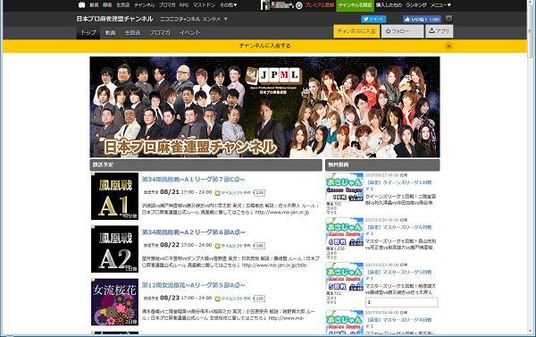Switch to the 生放送 channel tab
Screen dimensions: 536x337
(132, 32)
